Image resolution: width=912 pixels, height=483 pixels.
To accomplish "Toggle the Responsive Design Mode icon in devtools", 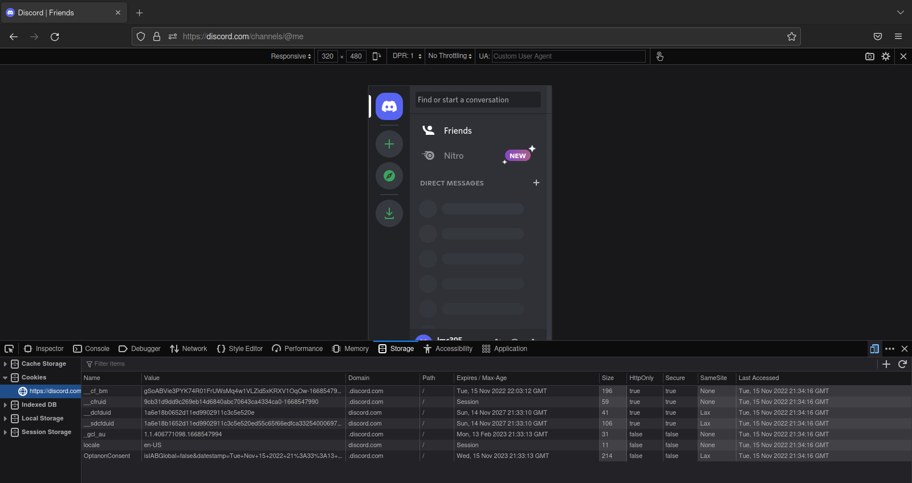I will click(874, 349).
